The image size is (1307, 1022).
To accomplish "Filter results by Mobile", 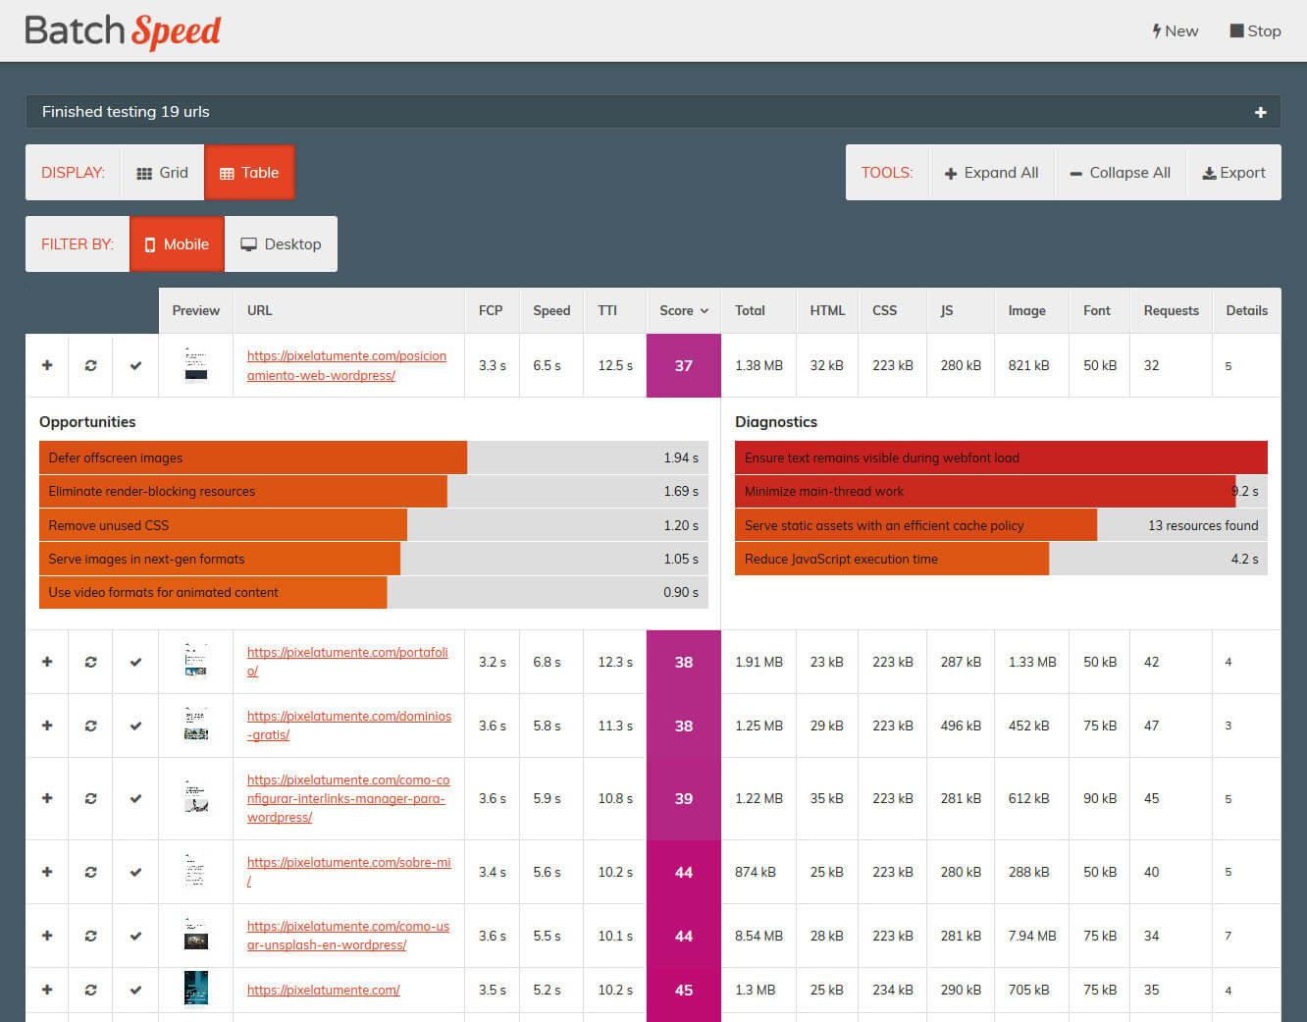I will tap(177, 244).
